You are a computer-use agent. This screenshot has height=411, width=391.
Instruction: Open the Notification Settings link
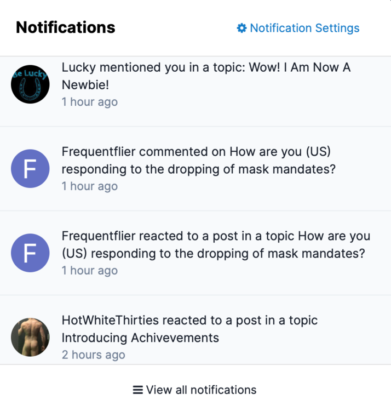304,28
